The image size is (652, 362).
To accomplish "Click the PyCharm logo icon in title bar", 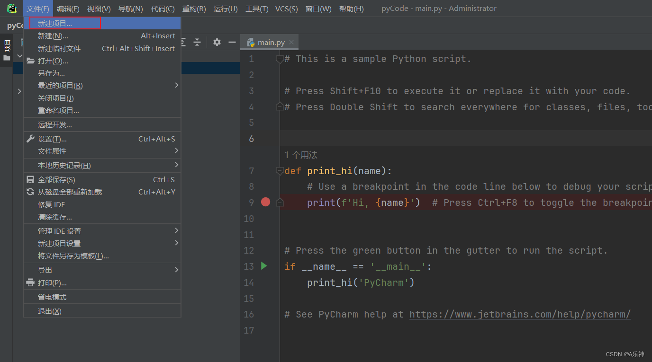I will click(12, 8).
